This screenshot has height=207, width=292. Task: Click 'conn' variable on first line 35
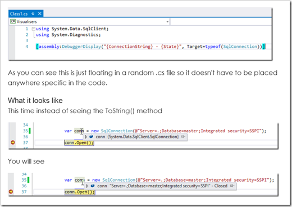[79, 130]
